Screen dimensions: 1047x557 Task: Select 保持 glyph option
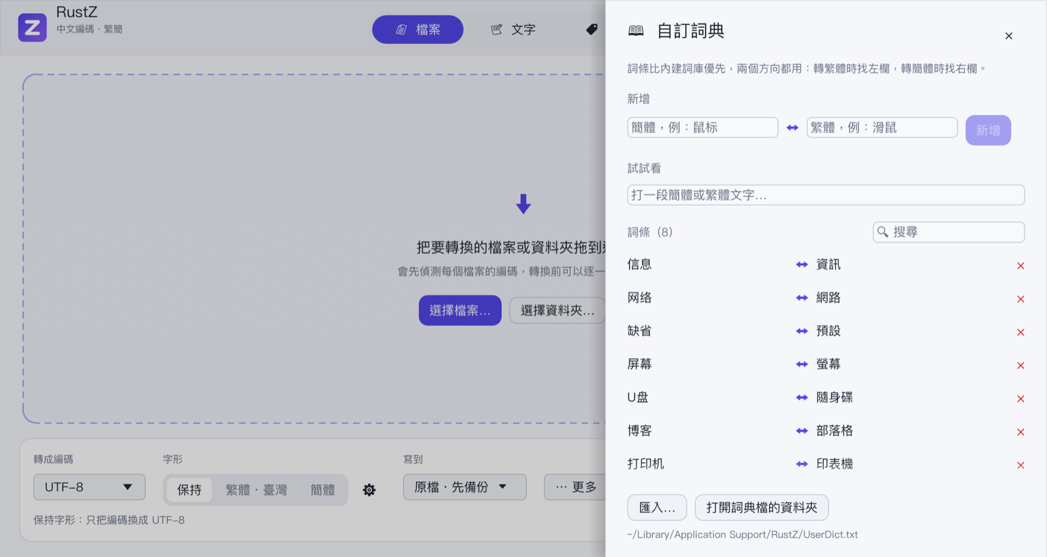pos(189,490)
